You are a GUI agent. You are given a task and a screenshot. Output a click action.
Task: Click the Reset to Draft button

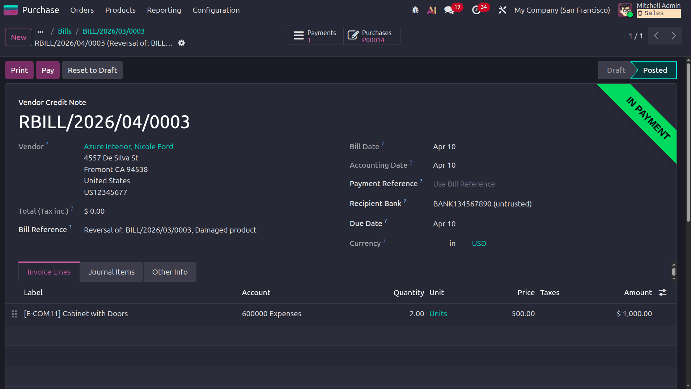[x=92, y=70]
